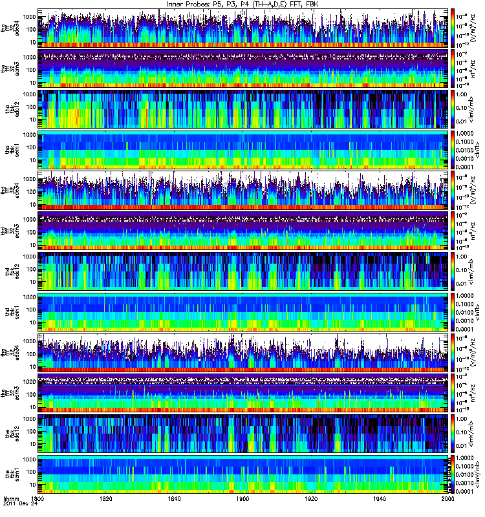485x517 pixels.
Task: Click the 'thd fbk edc12' y-axis label
Action: tap(12, 271)
